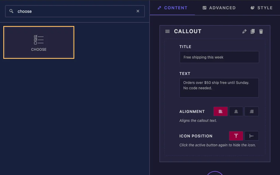Focus the widget search field

[x=75, y=11]
